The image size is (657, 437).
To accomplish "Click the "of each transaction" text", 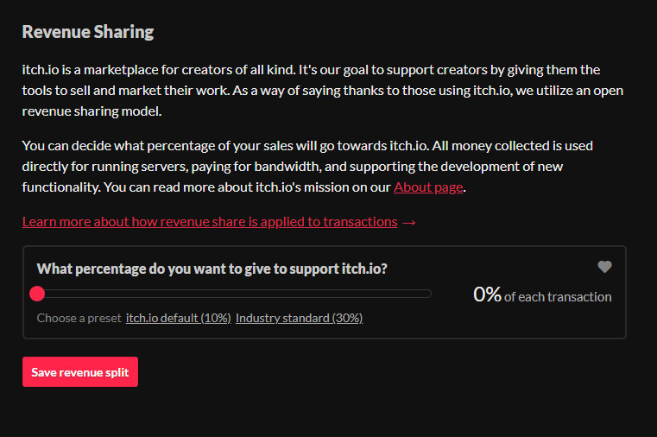I will 558,297.
